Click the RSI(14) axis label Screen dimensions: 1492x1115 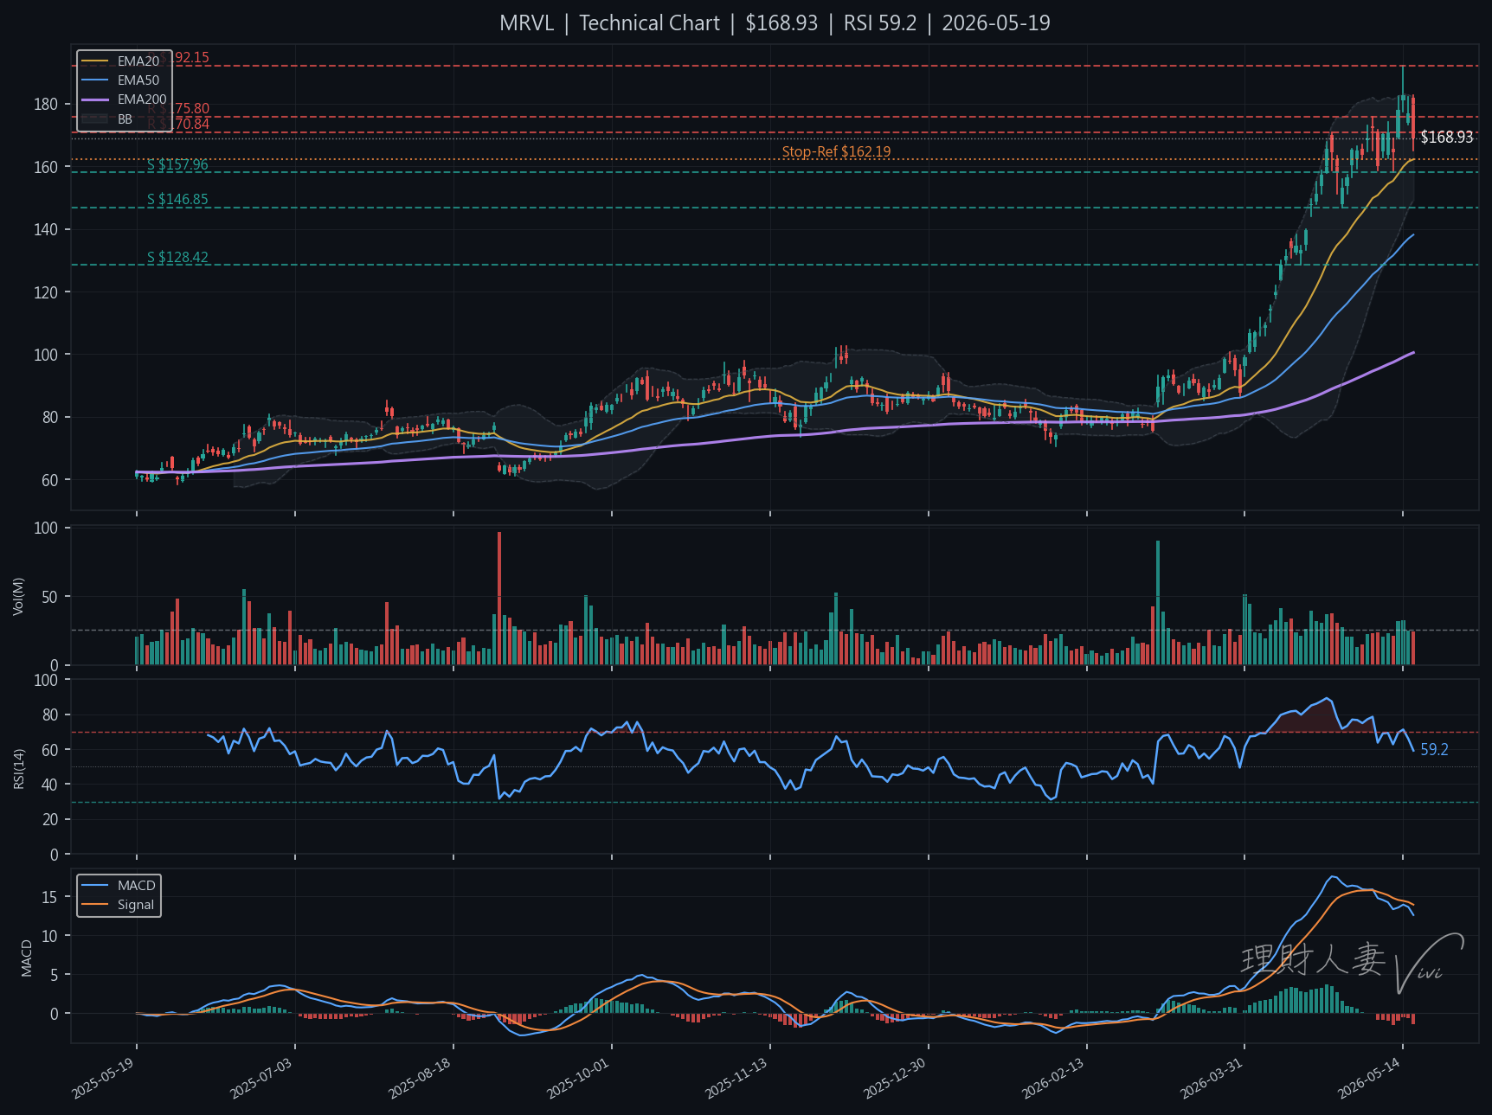[18, 768]
